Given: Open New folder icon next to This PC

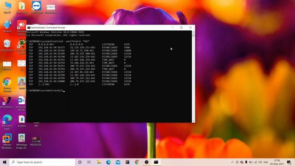Looking at the screenshot, I should point(22,7).
